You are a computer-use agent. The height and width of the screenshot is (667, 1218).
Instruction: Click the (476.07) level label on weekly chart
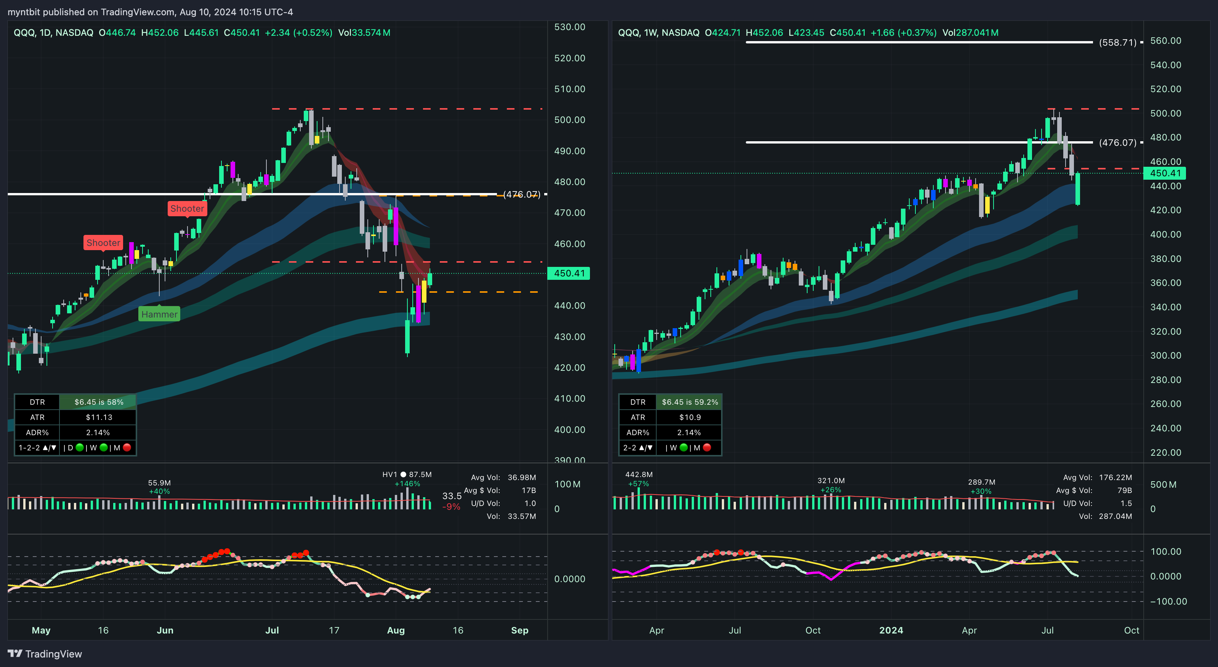(x=1118, y=142)
